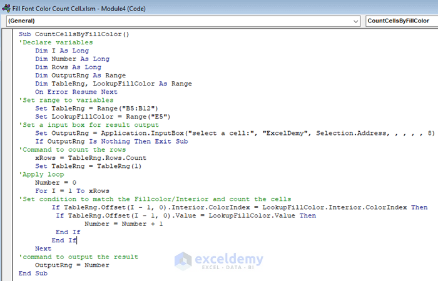Click the line 'Set TableRng = TableRng(1)'

pyautogui.click(x=88, y=166)
